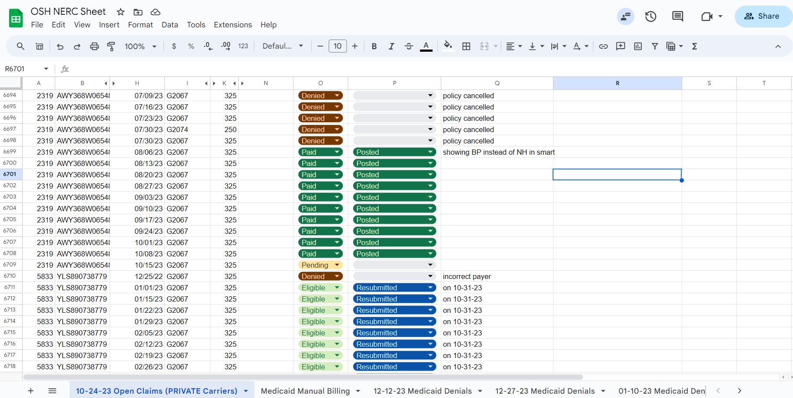Open text rotation dropdown
The width and height of the screenshot is (793, 398).
pyautogui.click(x=580, y=46)
